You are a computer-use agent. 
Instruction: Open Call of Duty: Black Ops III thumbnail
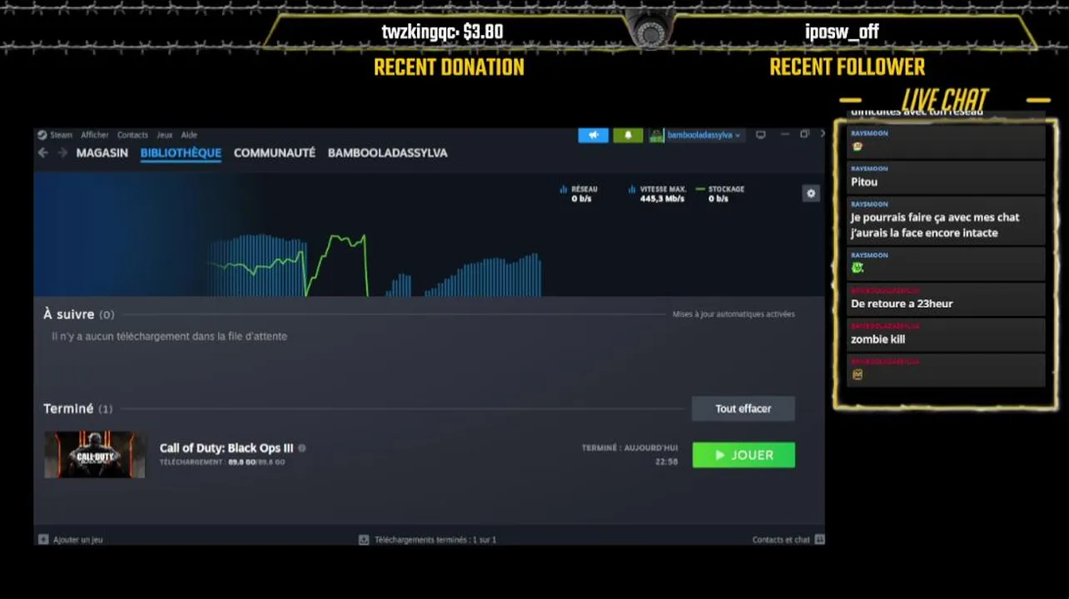(x=94, y=454)
